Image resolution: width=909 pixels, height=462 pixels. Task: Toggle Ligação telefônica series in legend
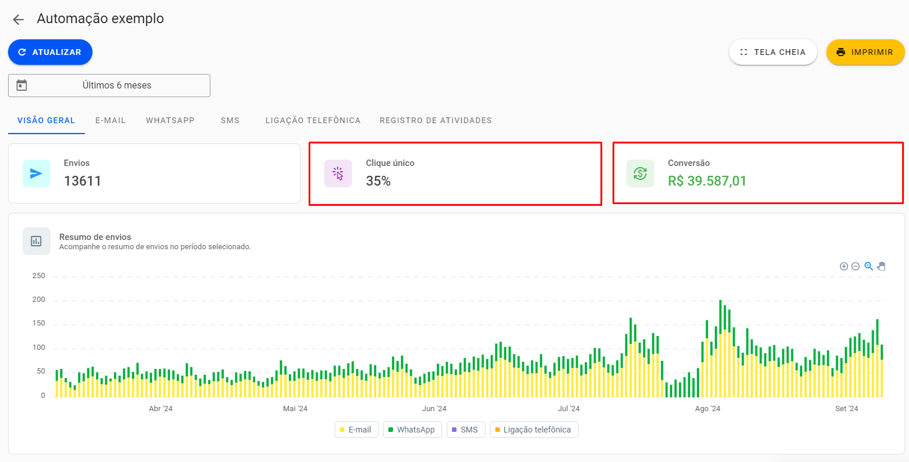[534, 430]
